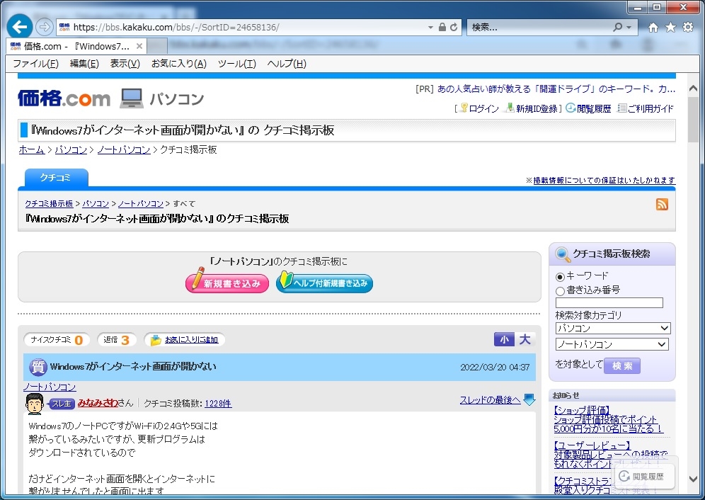Open the 掲載情報についての保証 disclaimer link
The width and height of the screenshot is (705, 500).
click(x=604, y=180)
